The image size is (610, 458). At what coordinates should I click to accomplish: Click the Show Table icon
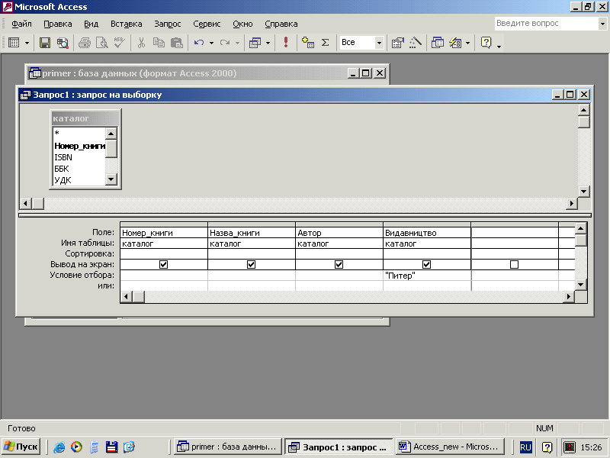coord(308,43)
